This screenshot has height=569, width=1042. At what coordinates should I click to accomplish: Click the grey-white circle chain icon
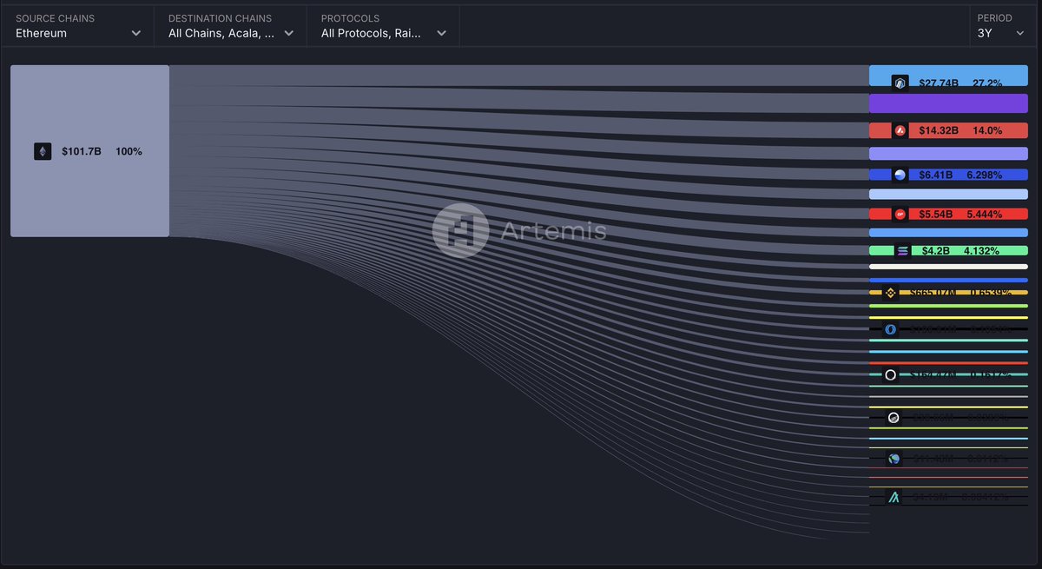(894, 417)
